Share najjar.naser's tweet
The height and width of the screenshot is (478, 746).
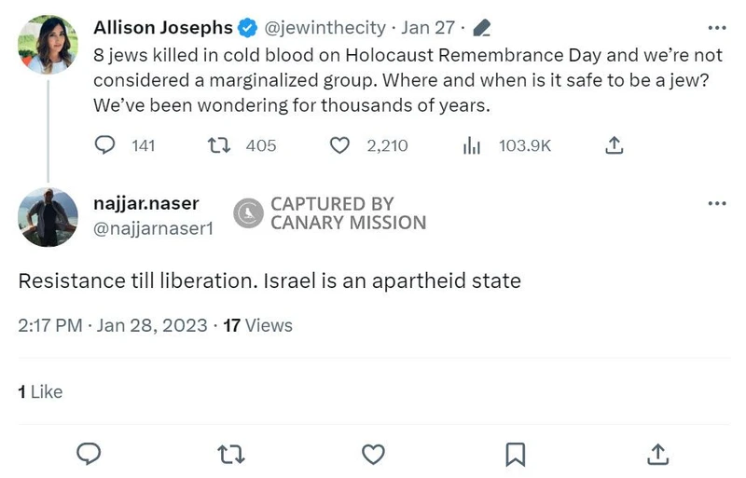point(657,454)
